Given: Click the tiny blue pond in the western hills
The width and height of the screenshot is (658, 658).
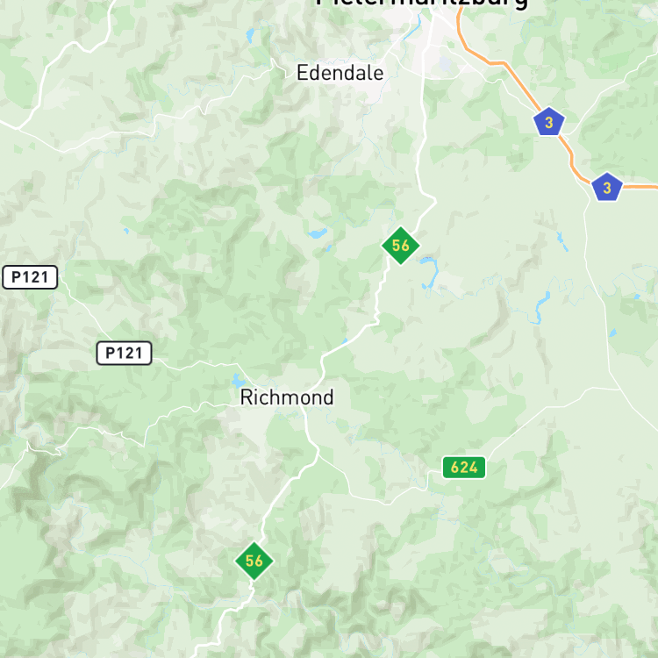Looking at the screenshot, I should point(126,231).
